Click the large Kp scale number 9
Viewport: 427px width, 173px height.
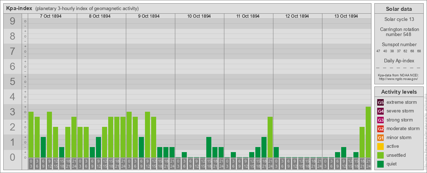13,21
